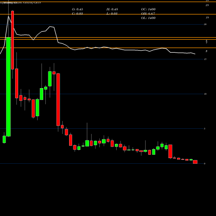Click the 'OH: 6.67' value
Viewport: 216px width, 216px height.
tap(148, 13)
